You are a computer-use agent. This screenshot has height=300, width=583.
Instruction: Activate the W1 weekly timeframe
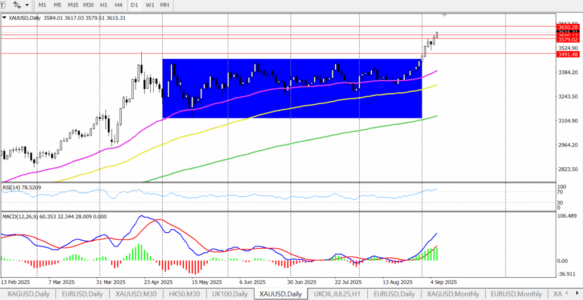coord(150,5)
